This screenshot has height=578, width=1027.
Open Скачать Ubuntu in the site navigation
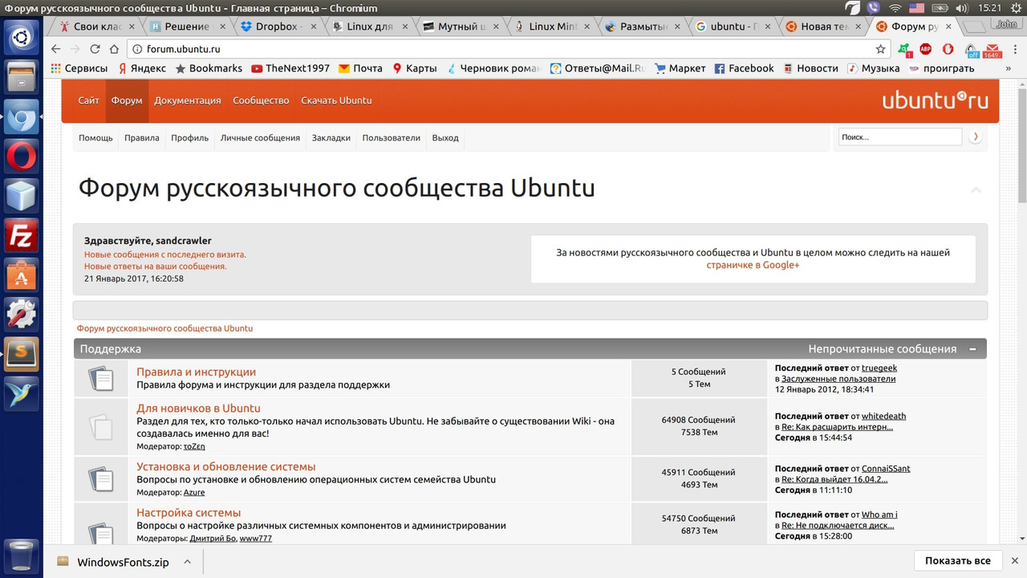(x=336, y=100)
